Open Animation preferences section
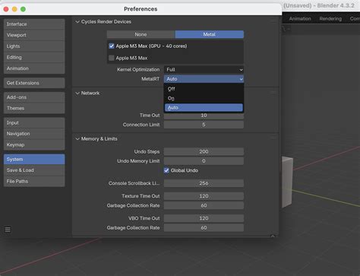Image resolution: width=360 pixels, height=276 pixels. 34,68
